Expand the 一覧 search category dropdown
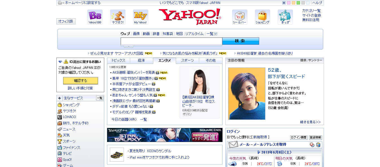Image resolution: width=380 pixels, height=167 pixels. (x=215, y=34)
